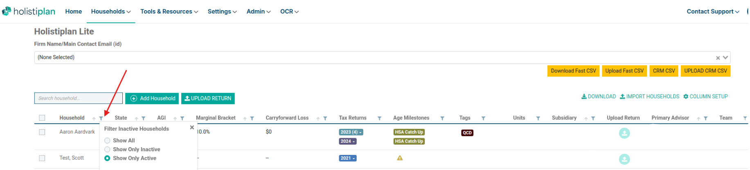Open the firm name selector dropdown arrow
Image resolution: width=750 pixels, height=170 pixels.
click(725, 57)
